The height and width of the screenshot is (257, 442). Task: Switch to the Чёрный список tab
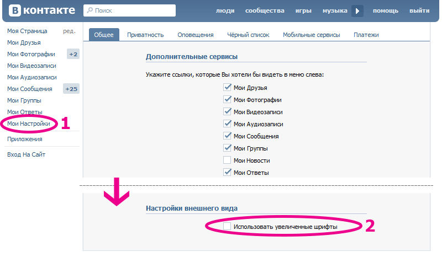[248, 35]
